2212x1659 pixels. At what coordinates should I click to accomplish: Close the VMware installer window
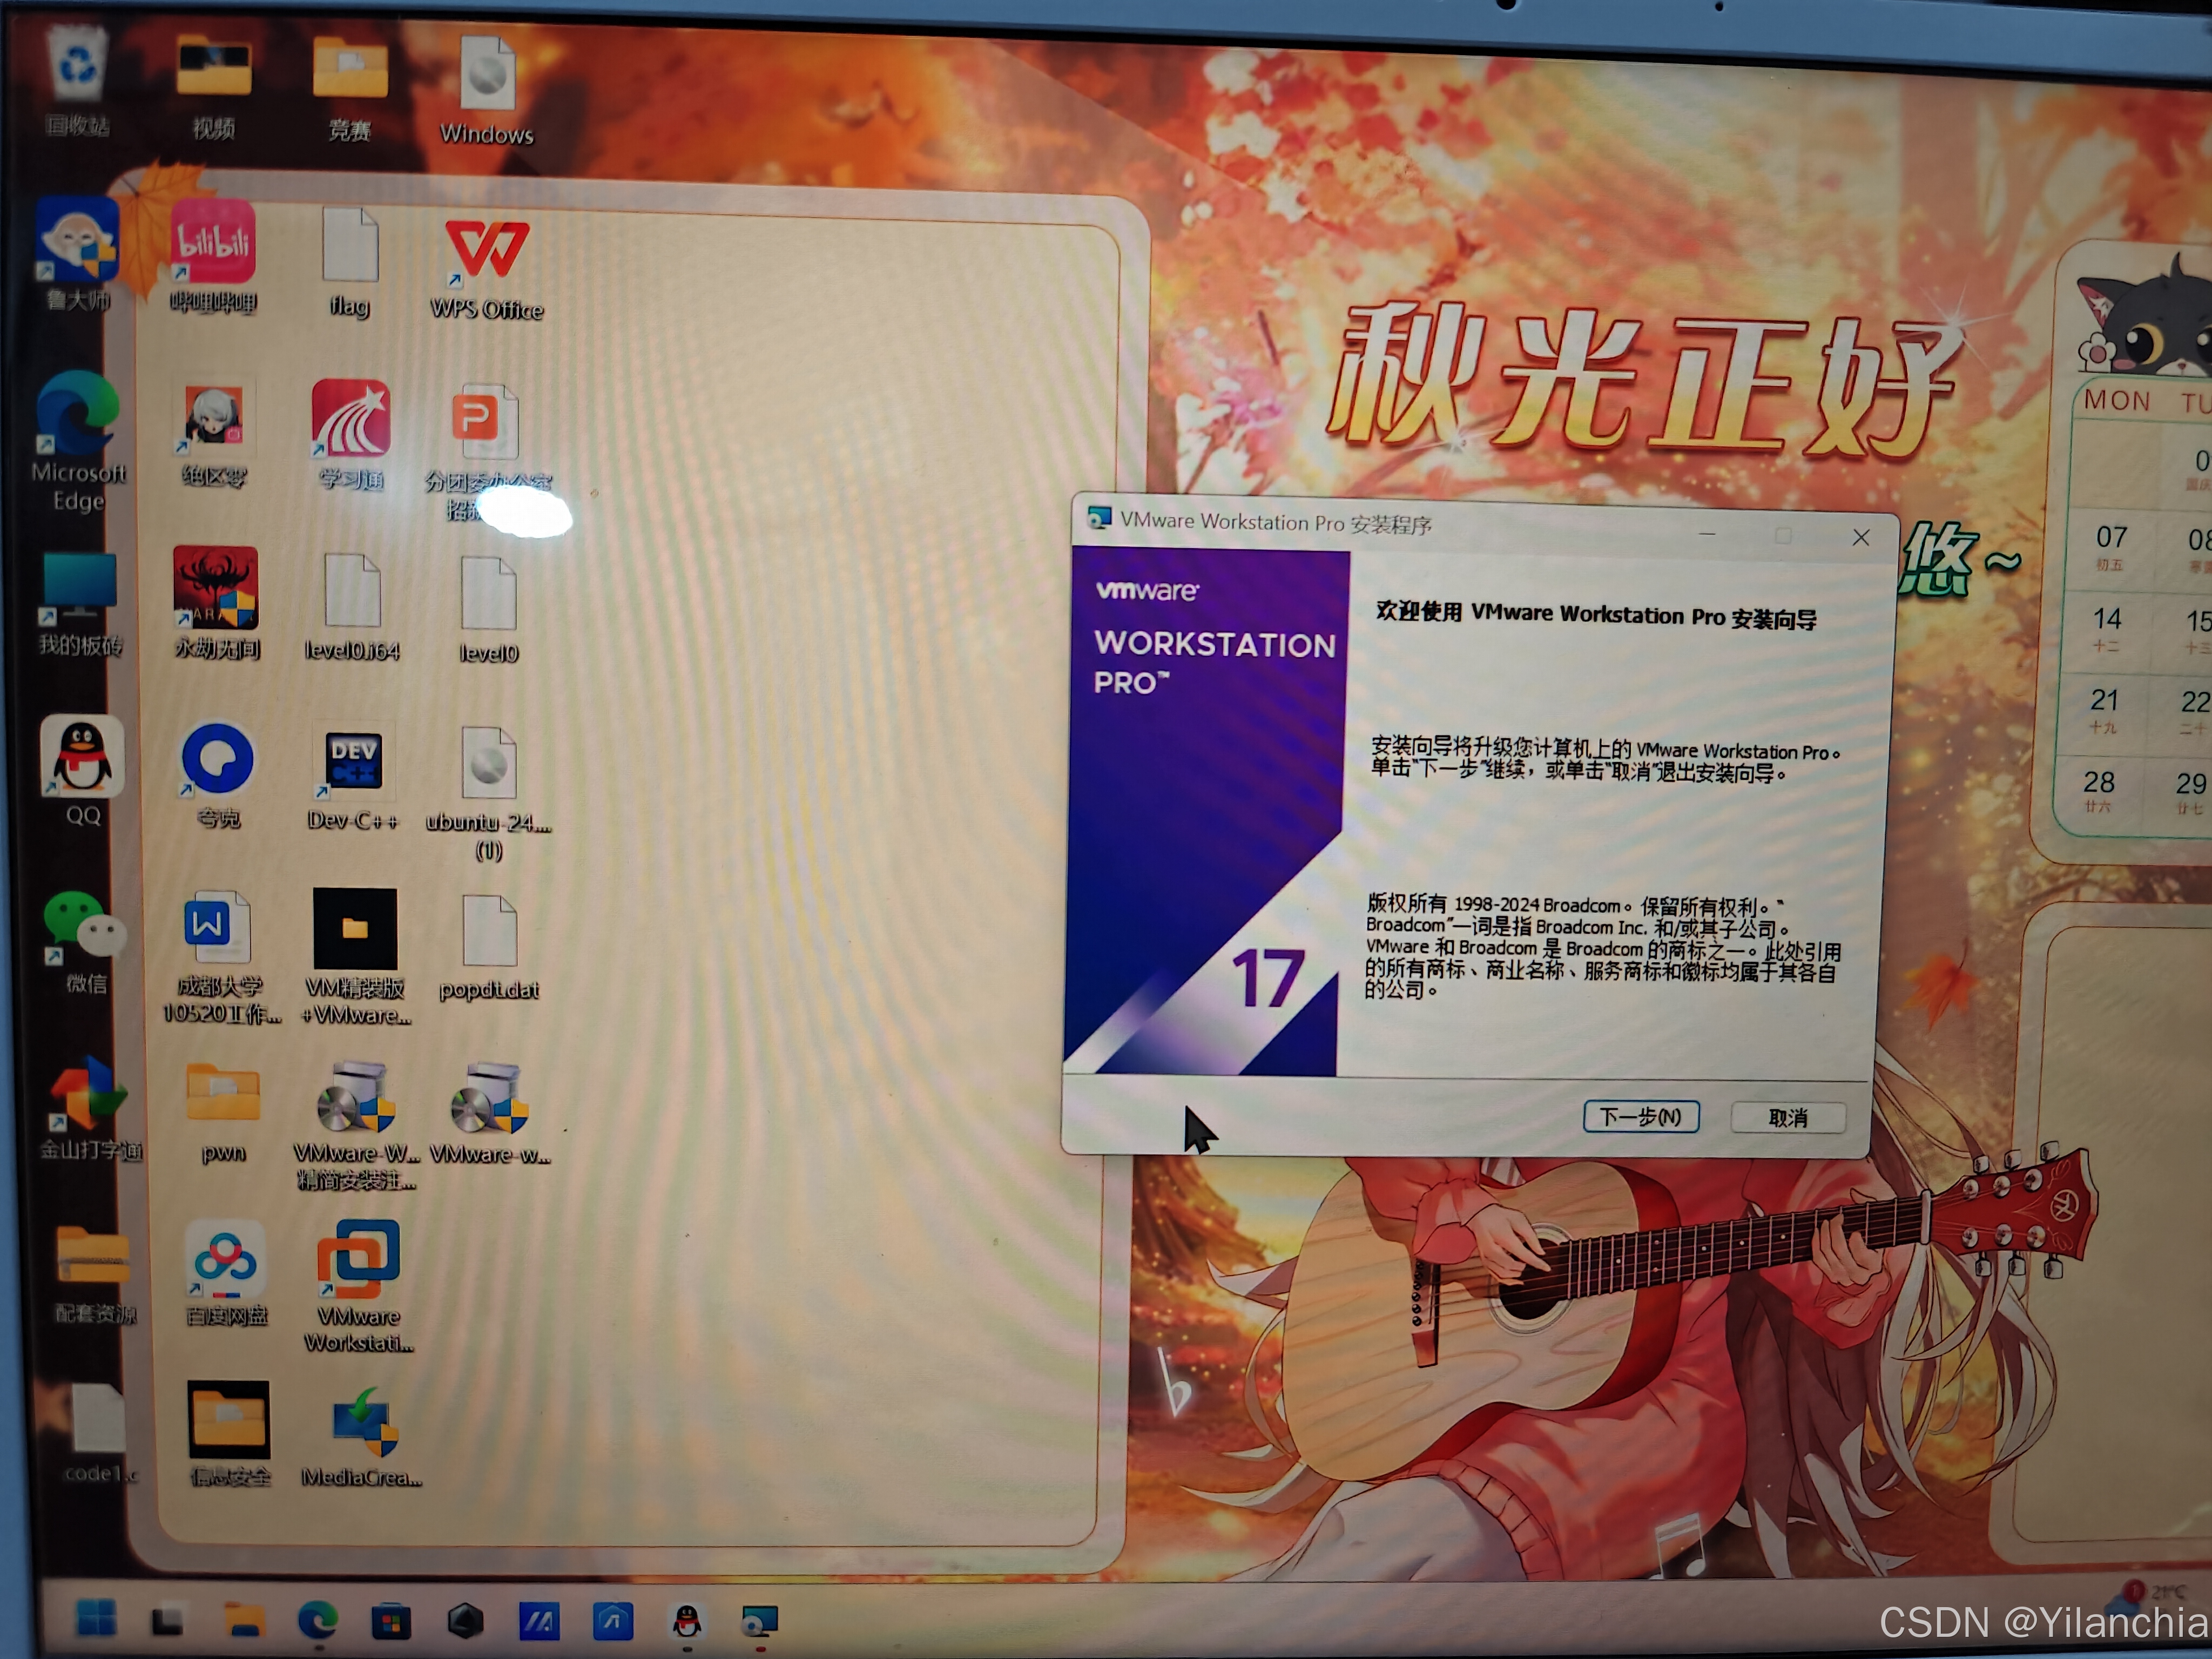pos(1860,538)
